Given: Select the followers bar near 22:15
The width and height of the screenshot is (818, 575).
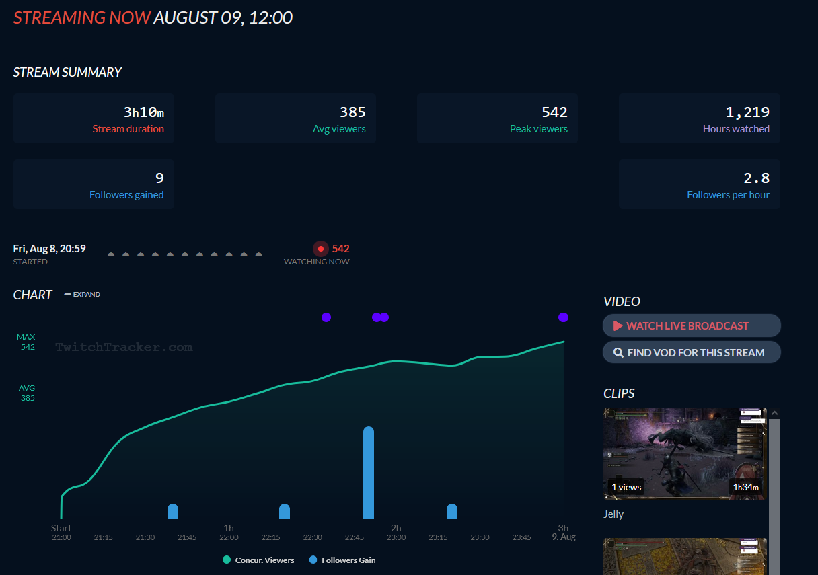Looking at the screenshot, I should (285, 511).
